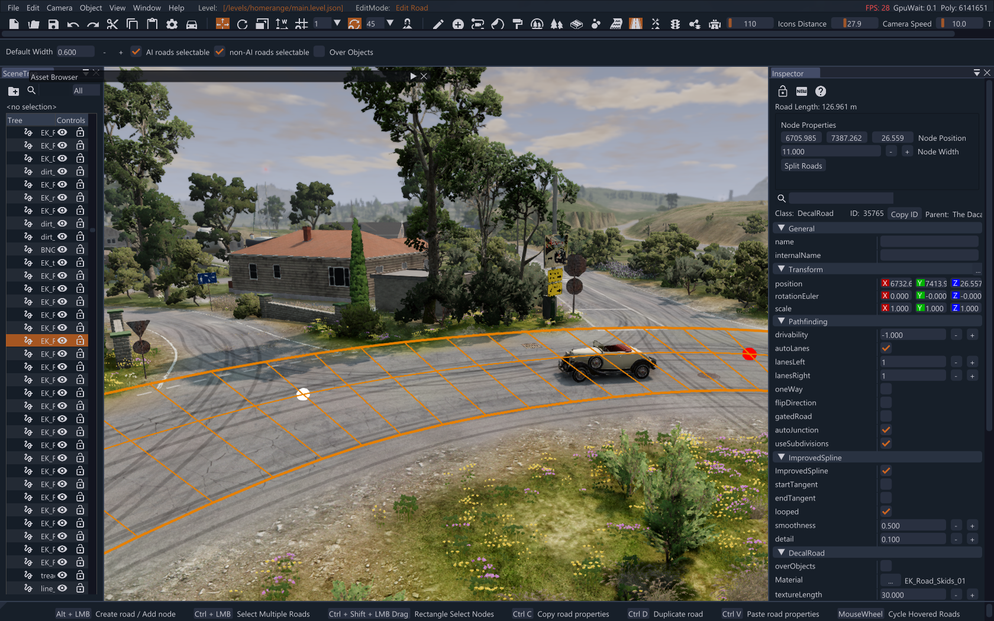Open the Window menu
This screenshot has height=621, width=994.
point(147,8)
